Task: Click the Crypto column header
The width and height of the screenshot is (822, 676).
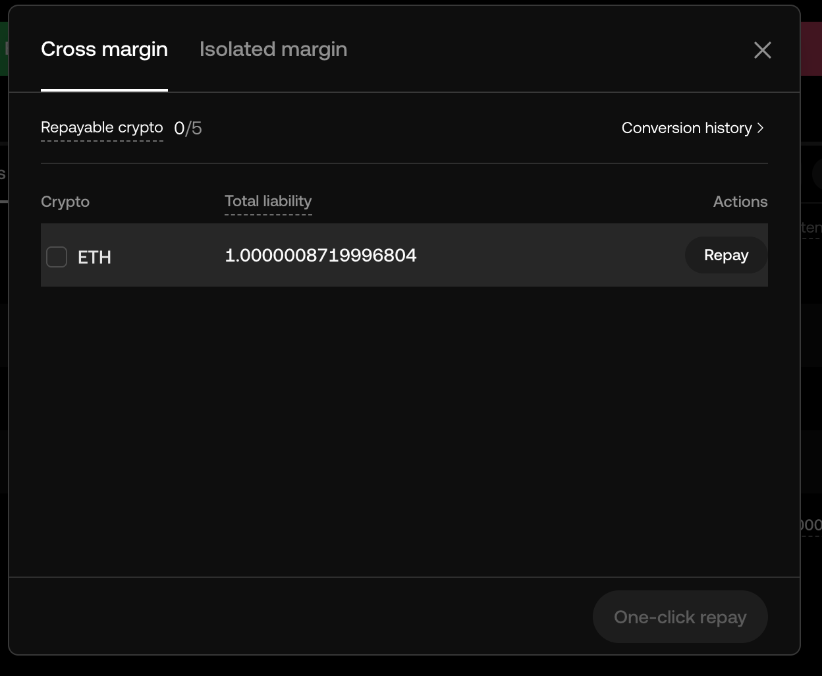Action: [x=65, y=202]
